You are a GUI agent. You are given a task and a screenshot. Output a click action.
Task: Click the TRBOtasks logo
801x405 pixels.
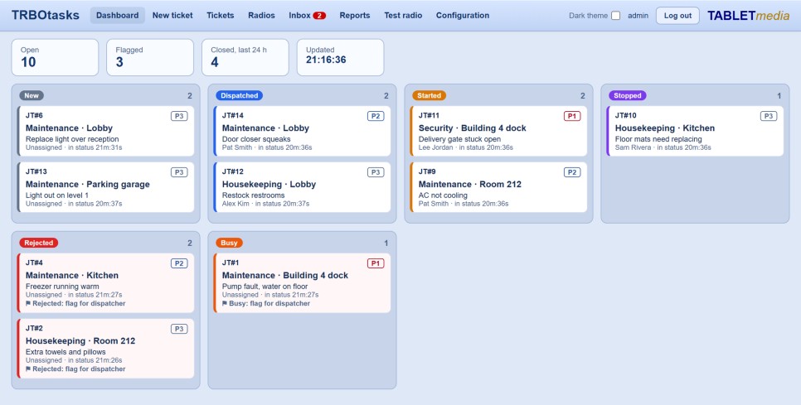(x=46, y=15)
